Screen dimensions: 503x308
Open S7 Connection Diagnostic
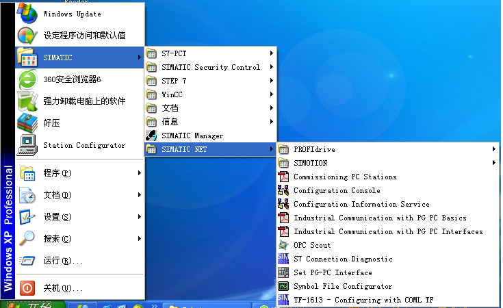(x=388, y=259)
